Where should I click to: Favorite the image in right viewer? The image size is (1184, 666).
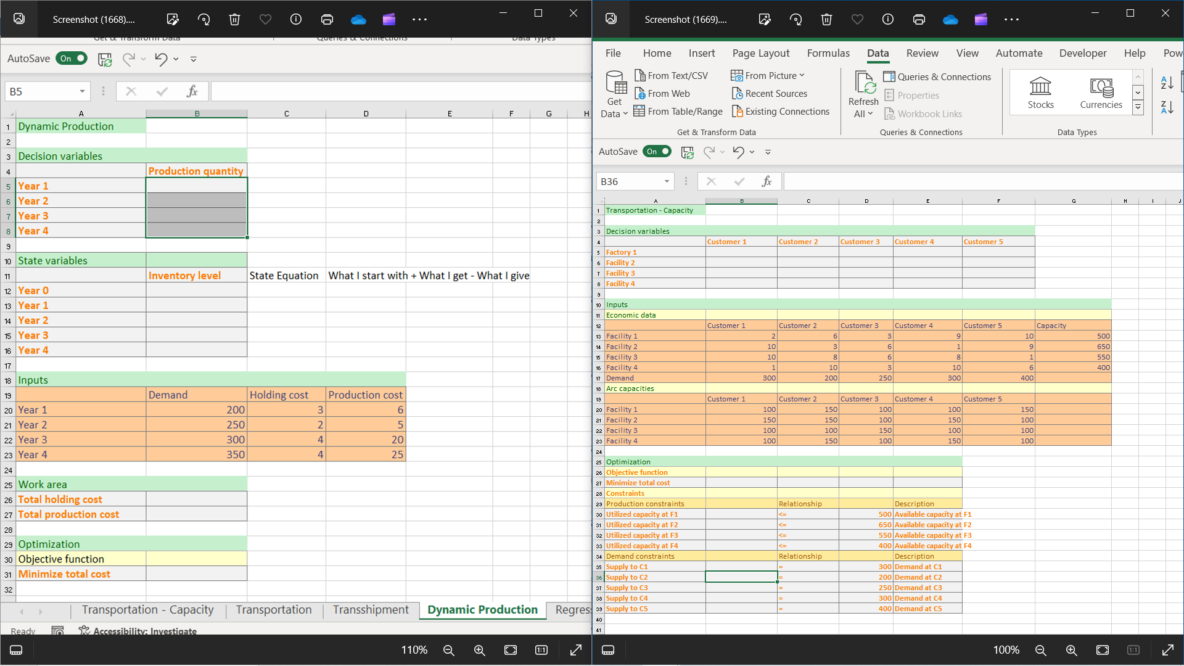857,19
